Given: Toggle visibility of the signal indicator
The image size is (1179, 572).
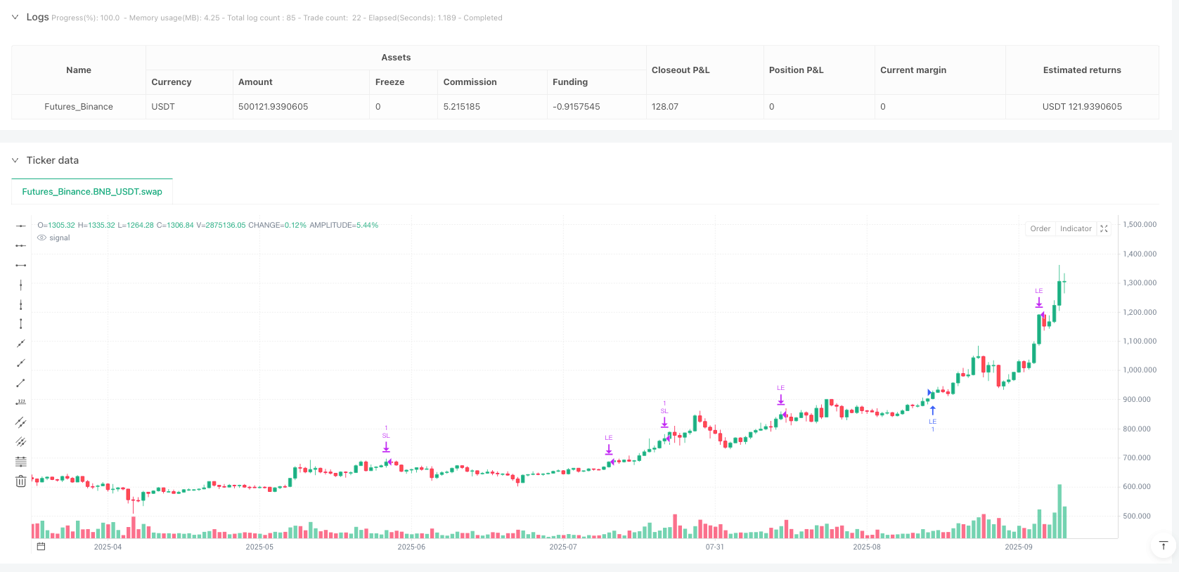Looking at the screenshot, I should (x=42, y=238).
